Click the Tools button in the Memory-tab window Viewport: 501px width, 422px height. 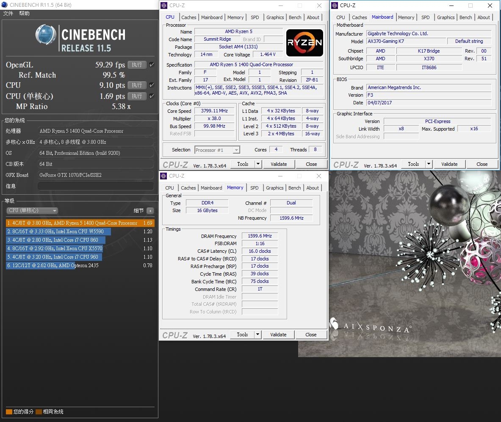(242, 335)
